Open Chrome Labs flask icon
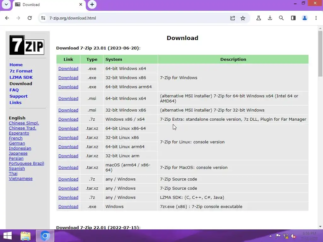Viewport: 323px width, 242px height. [x=259, y=18]
